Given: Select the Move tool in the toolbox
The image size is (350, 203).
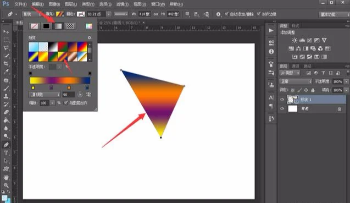Looking at the screenshot, I should pos(6,32).
